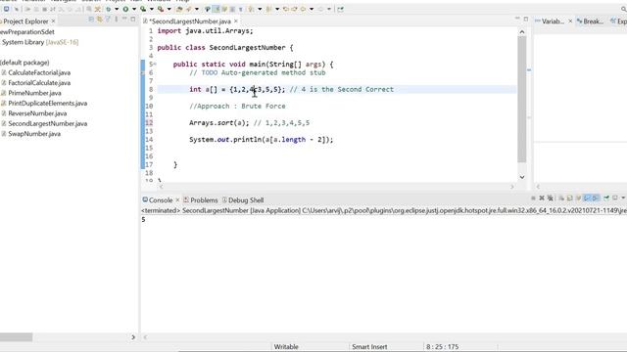Open the Console selection dropdown arrow
The width and height of the screenshot is (627, 352).
coord(623,198)
